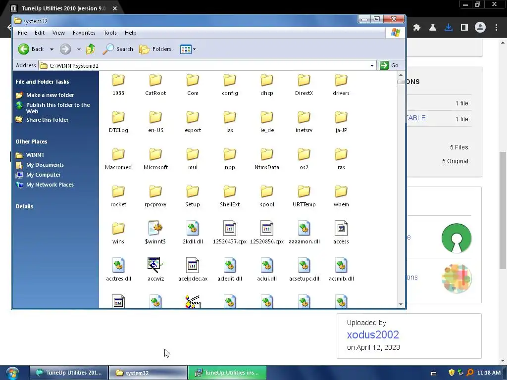
Task: Expand the Forward history dropdown arrow
Action: (x=79, y=49)
